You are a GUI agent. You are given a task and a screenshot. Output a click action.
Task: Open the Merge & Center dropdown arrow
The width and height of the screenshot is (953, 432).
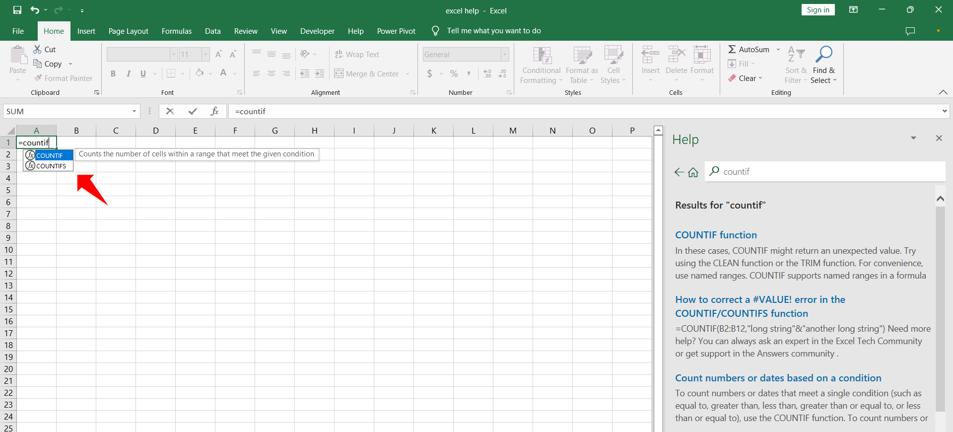(408, 73)
